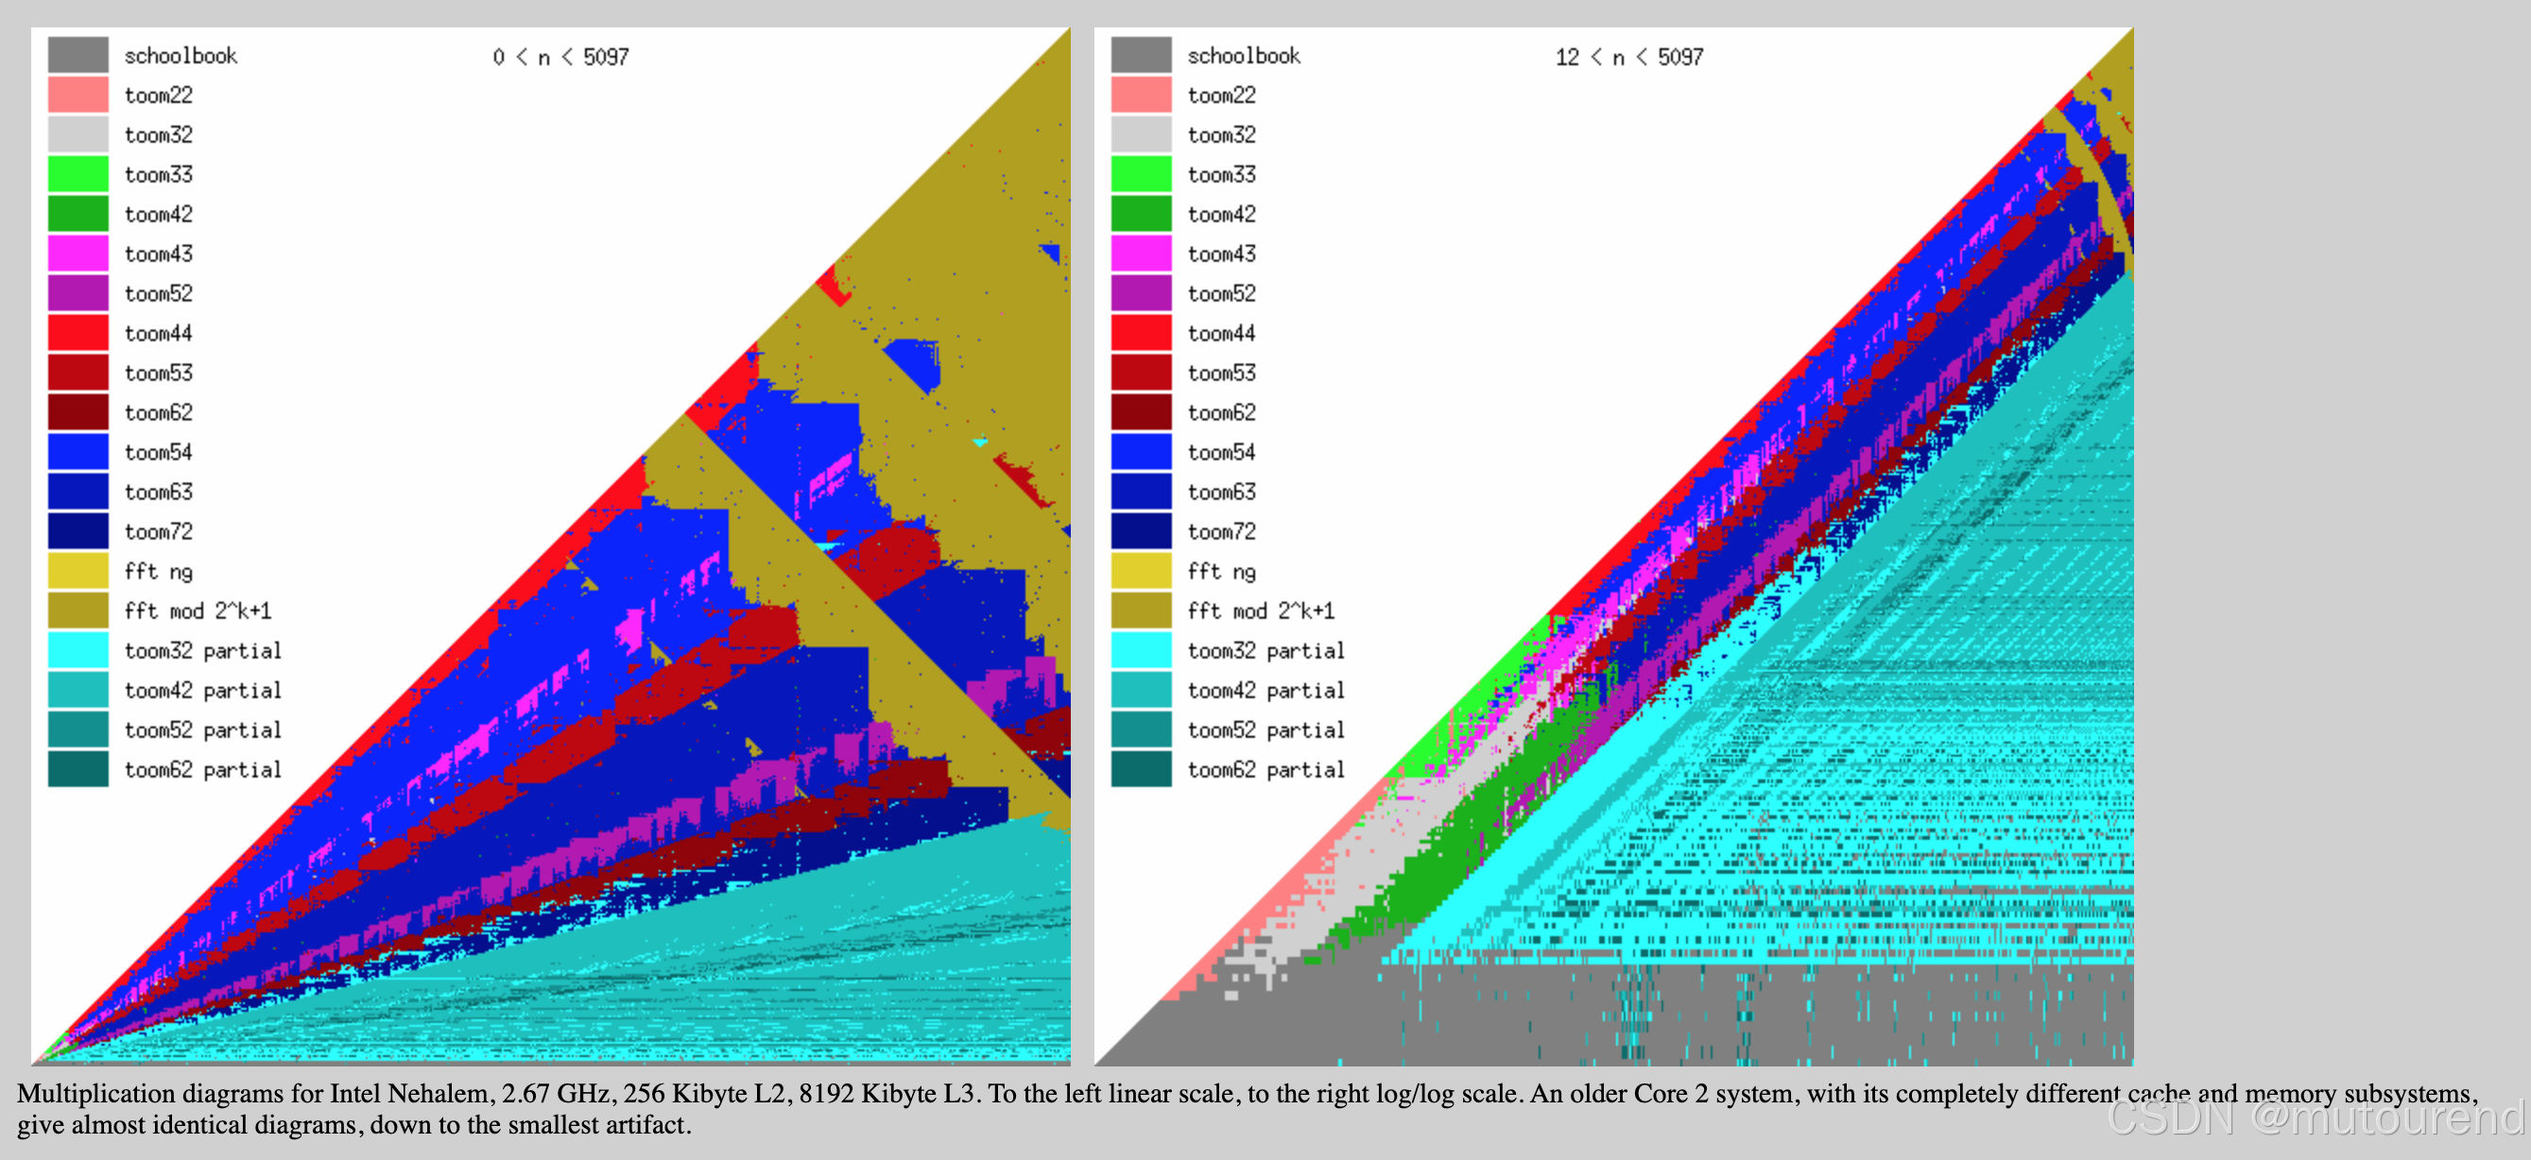
Task: Click the toom43 magenta swatch in left legend
Action: coord(77,253)
